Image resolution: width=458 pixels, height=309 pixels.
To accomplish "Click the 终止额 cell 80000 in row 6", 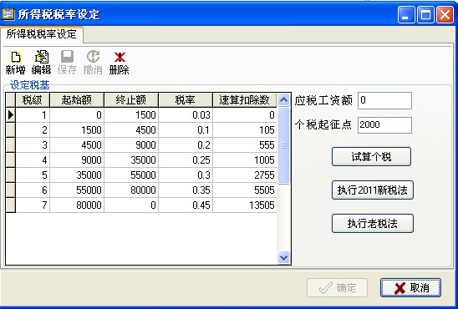I will tap(131, 190).
